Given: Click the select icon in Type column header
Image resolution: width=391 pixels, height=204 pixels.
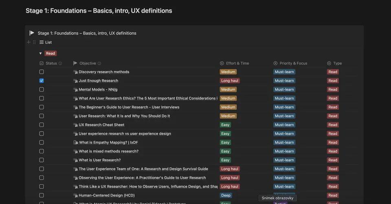Looking at the screenshot, I should coord(329,63).
